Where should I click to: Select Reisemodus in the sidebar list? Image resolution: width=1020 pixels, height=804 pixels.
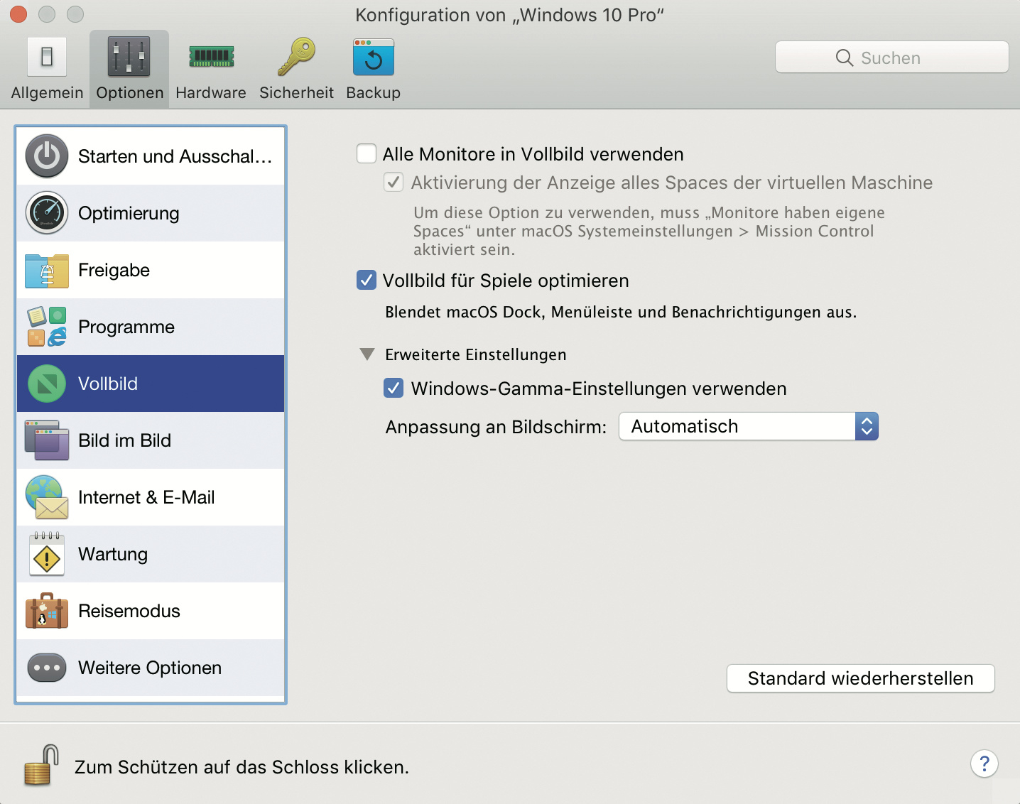(151, 611)
